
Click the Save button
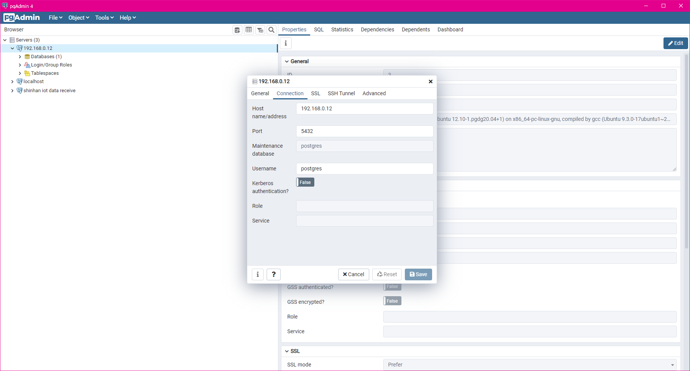(418, 274)
